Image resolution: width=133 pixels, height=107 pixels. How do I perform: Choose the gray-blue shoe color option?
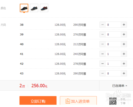coord(34,8)
